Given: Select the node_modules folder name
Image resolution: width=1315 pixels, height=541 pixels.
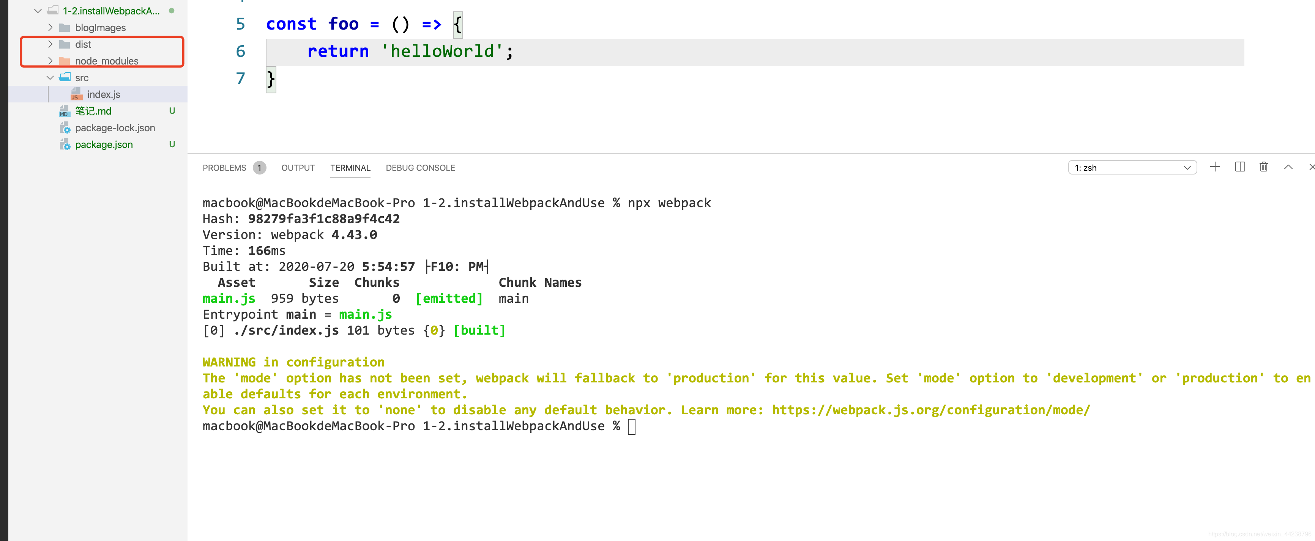Looking at the screenshot, I should pos(107,61).
